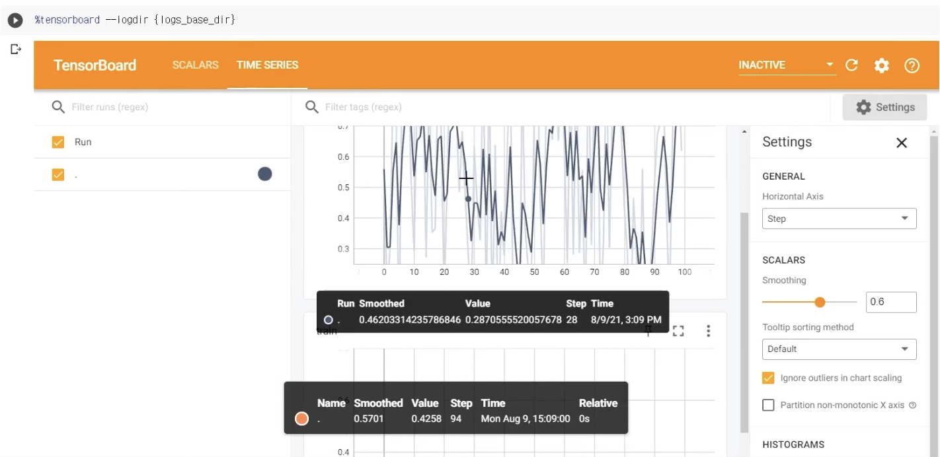This screenshot has height=457, width=940.
Task: Click the cell output toggle icon
Action: pyautogui.click(x=16, y=49)
